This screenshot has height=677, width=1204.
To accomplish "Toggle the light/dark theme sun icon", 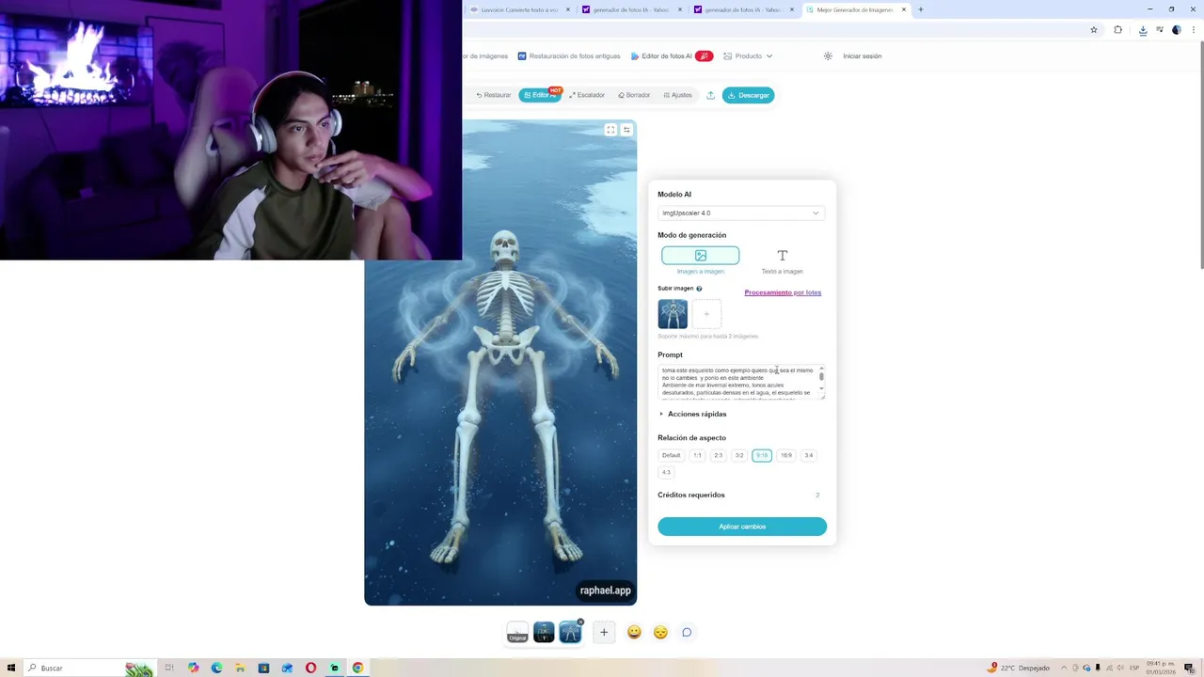I will 828,56.
